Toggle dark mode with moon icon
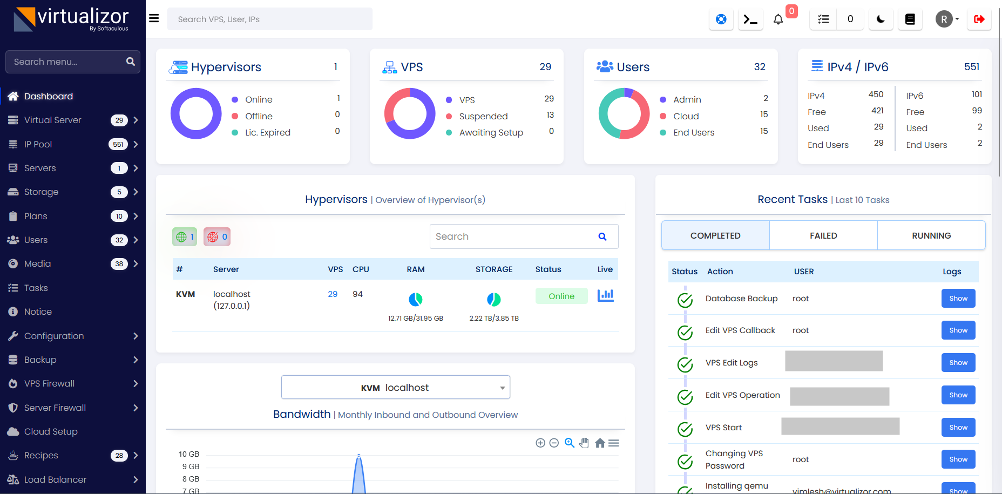This screenshot has width=1002, height=494. coord(881,19)
